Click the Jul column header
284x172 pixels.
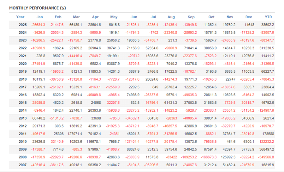coord(154,17)
